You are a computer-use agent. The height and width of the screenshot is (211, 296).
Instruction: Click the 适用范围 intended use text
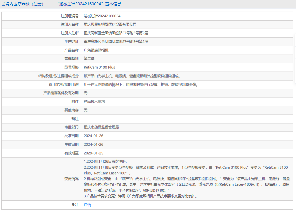tap(141, 85)
